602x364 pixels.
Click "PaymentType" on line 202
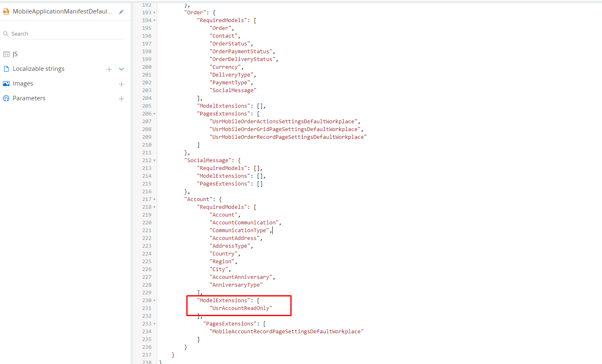[x=230, y=83]
